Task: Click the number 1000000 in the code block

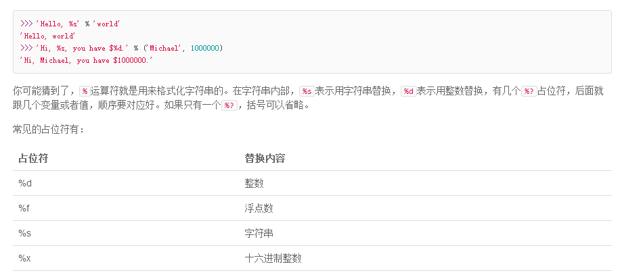Action: click(x=205, y=48)
